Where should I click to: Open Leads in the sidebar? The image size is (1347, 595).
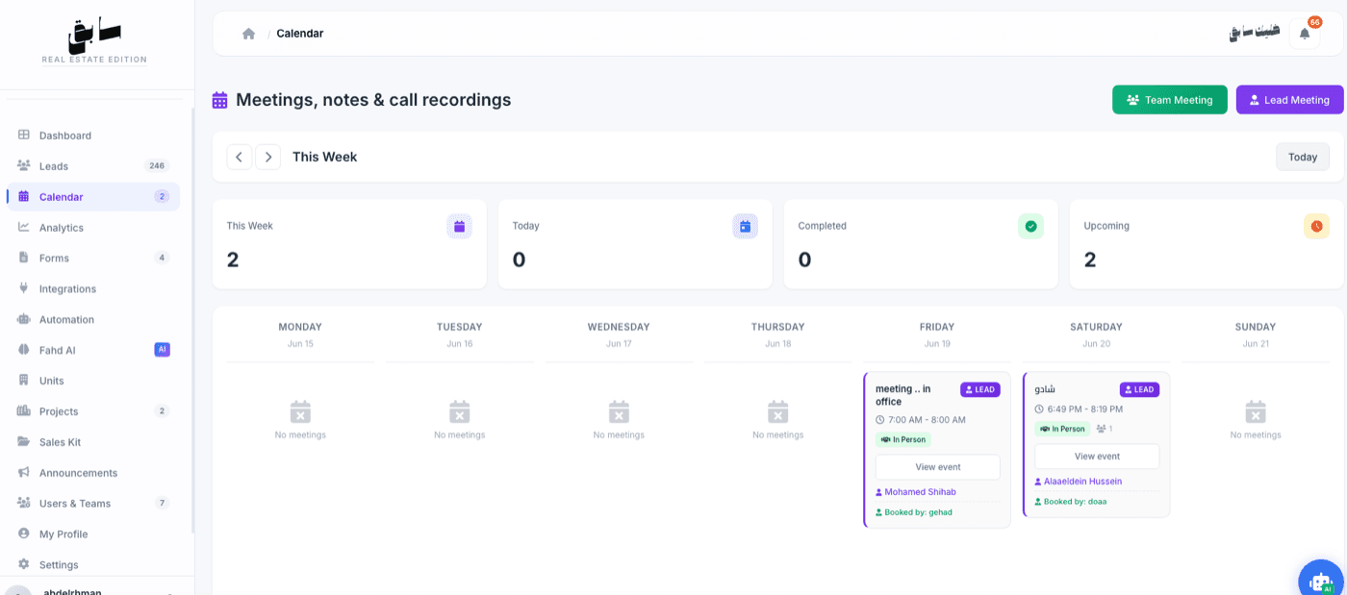93,165
